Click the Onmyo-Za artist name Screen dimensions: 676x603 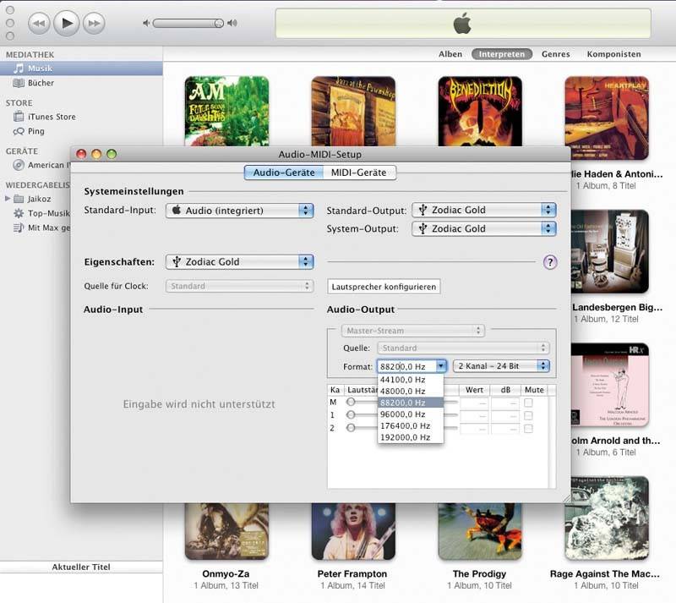[226, 573]
